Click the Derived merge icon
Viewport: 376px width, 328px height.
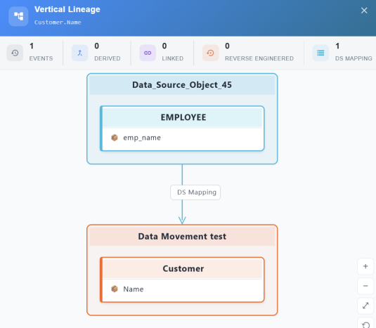[x=80, y=53]
